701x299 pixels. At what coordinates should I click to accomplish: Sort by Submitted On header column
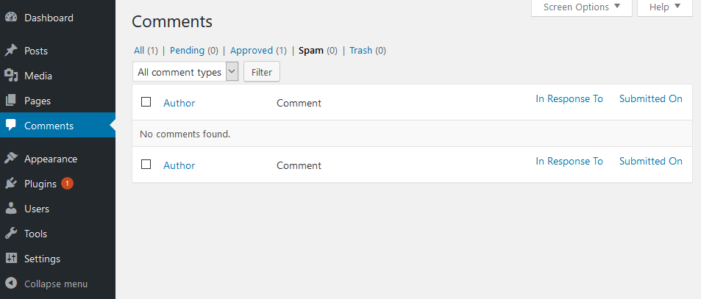coord(650,98)
